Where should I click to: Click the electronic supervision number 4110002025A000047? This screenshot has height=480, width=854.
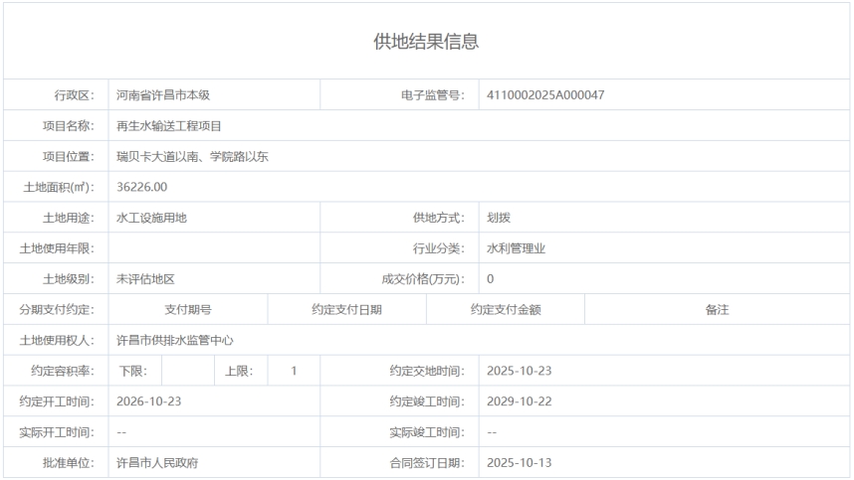tap(546, 96)
